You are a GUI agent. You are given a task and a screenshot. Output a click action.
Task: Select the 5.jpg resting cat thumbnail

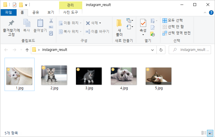pyautogui.click(x=158, y=76)
